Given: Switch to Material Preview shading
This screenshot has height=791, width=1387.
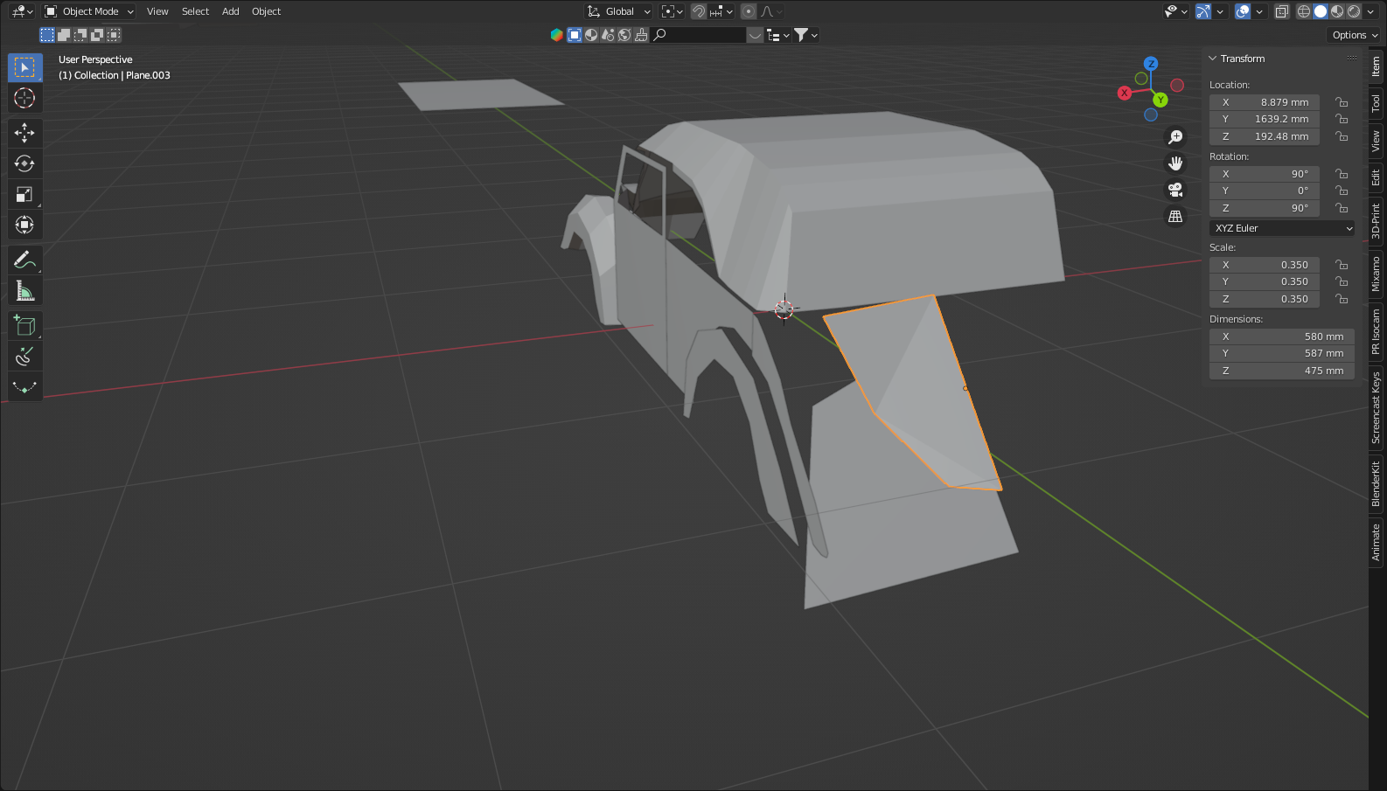Looking at the screenshot, I should pos(1337,11).
